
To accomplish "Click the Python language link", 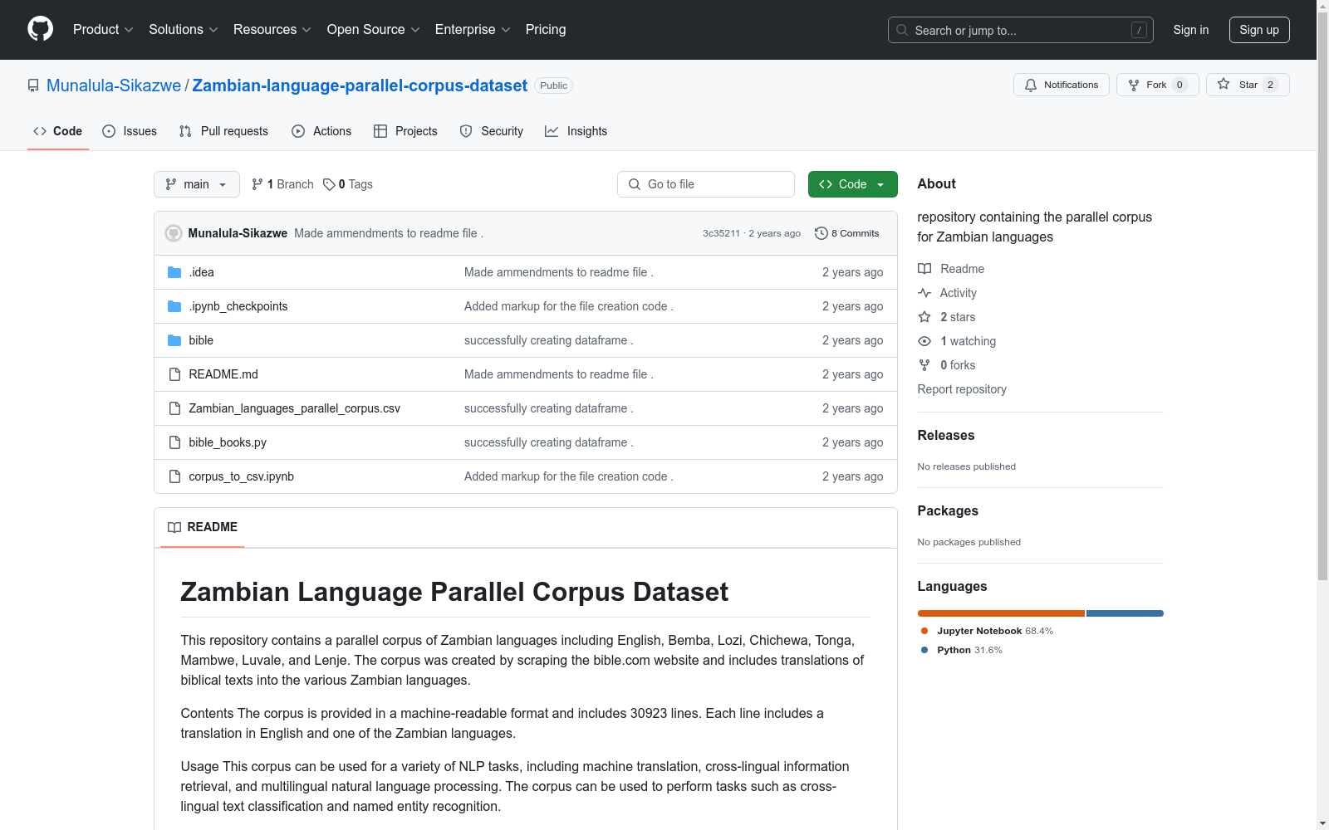I will tap(962, 650).
